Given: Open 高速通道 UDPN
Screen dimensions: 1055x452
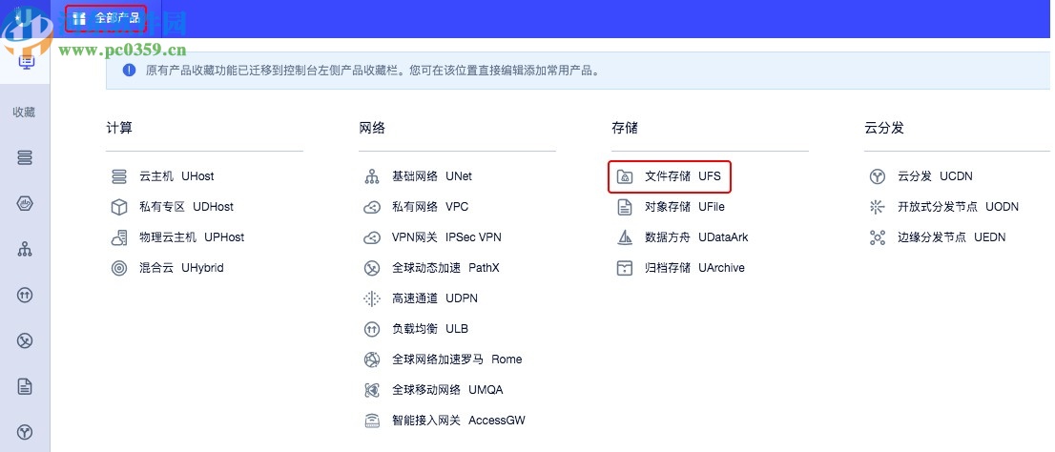Looking at the screenshot, I should click(x=435, y=298).
